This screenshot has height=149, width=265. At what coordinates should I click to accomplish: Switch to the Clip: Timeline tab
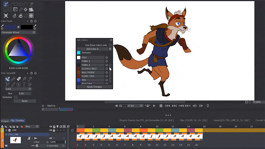pyautogui.click(x=17, y=120)
